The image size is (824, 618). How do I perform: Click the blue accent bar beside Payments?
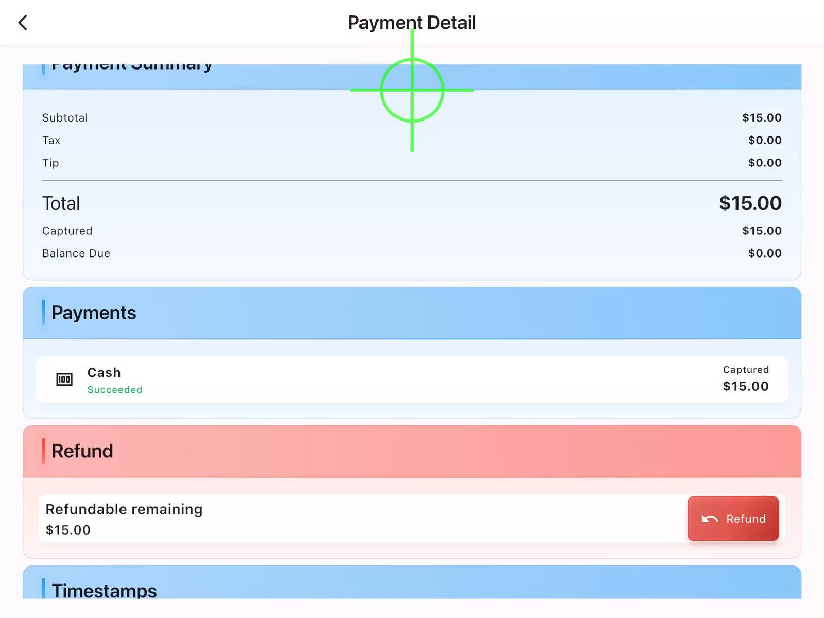tap(44, 313)
